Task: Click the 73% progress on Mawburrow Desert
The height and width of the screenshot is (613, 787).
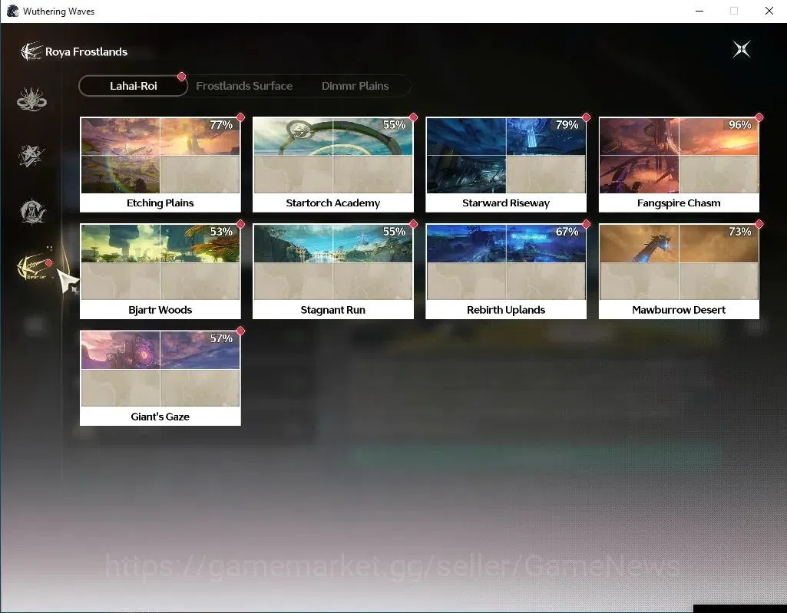Action: pos(740,232)
